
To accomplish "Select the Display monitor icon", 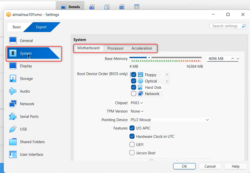I will click(x=13, y=66).
